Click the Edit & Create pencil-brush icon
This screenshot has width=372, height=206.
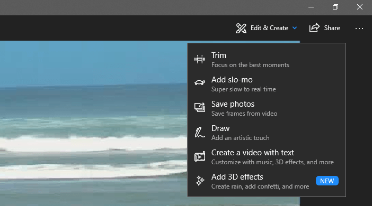click(x=241, y=28)
